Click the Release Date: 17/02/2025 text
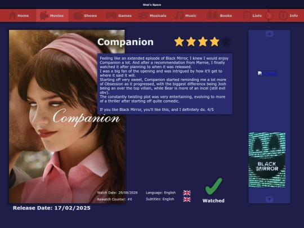Image resolution: width=304 pixels, height=228 pixels. (52, 208)
